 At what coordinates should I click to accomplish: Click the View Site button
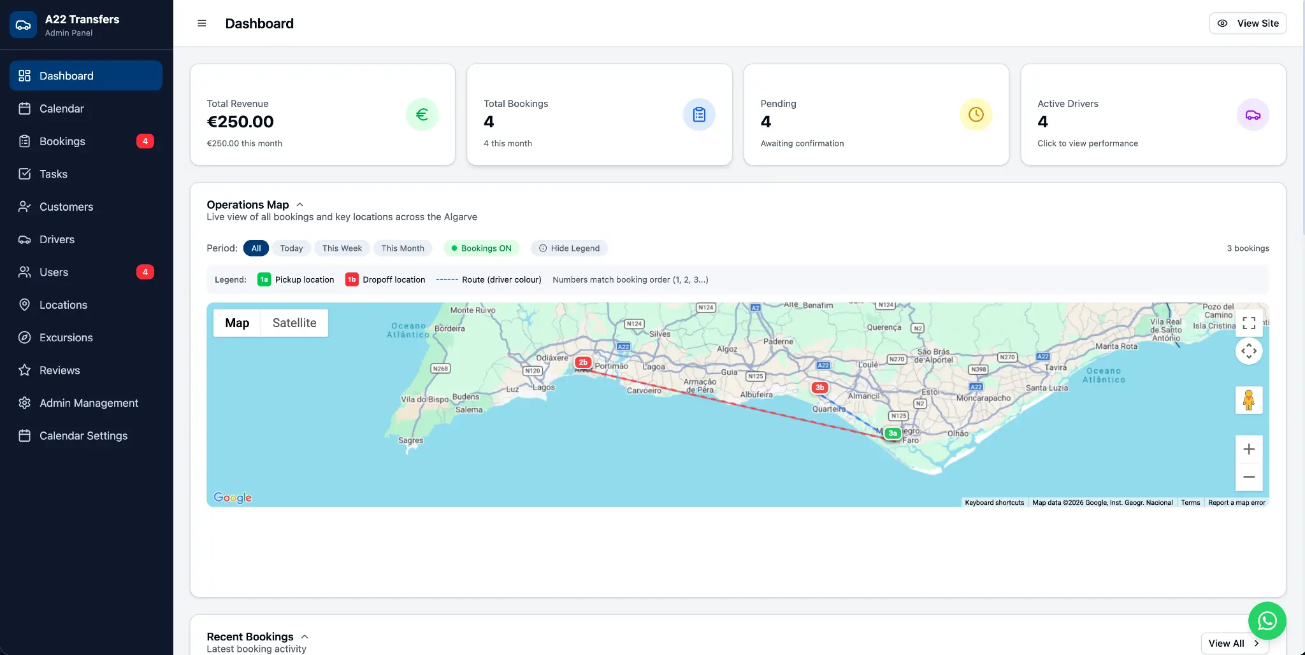[1247, 23]
